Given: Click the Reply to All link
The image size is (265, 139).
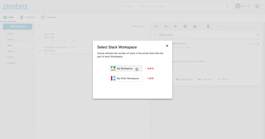Looking at the screenshot, I should [x=184, y=79].
